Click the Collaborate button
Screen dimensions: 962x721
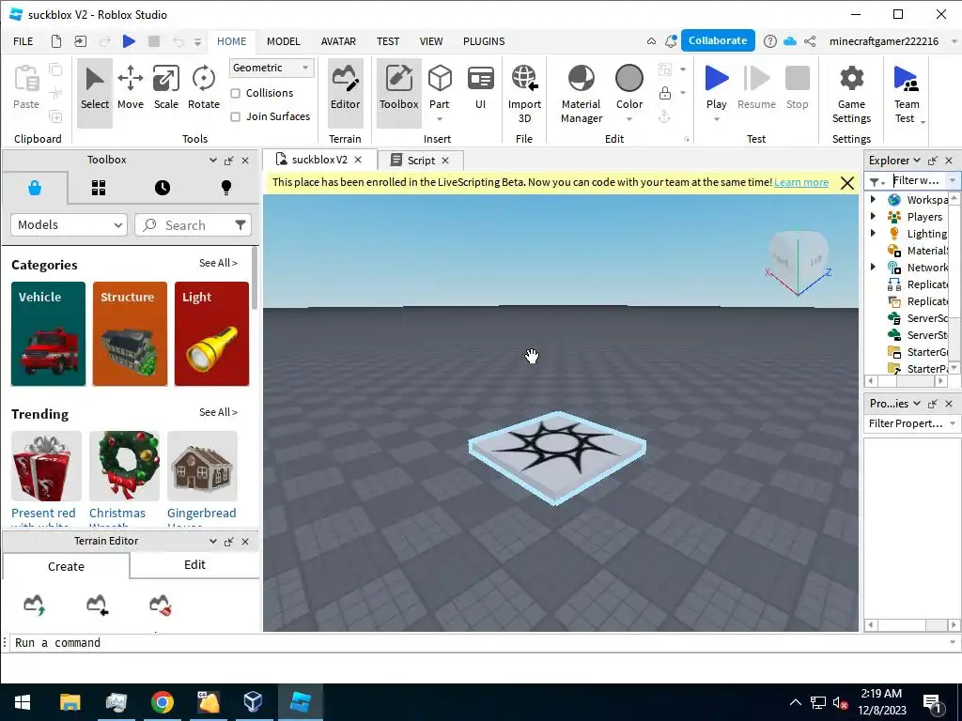[x=717, y=40]
